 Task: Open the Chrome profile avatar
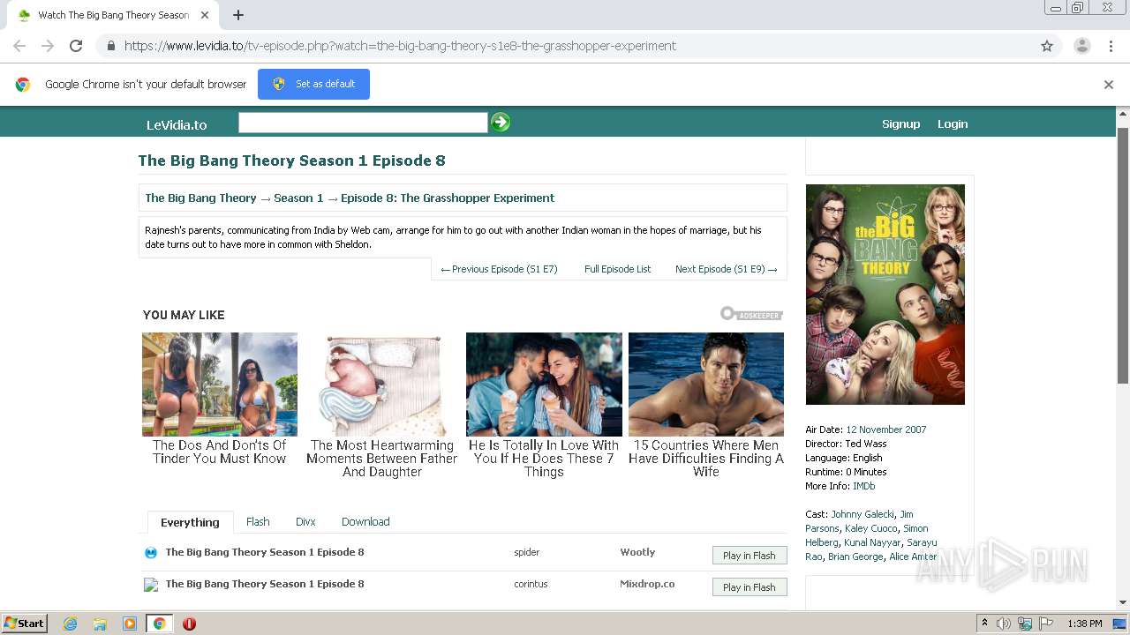(x=1081, y=46)
